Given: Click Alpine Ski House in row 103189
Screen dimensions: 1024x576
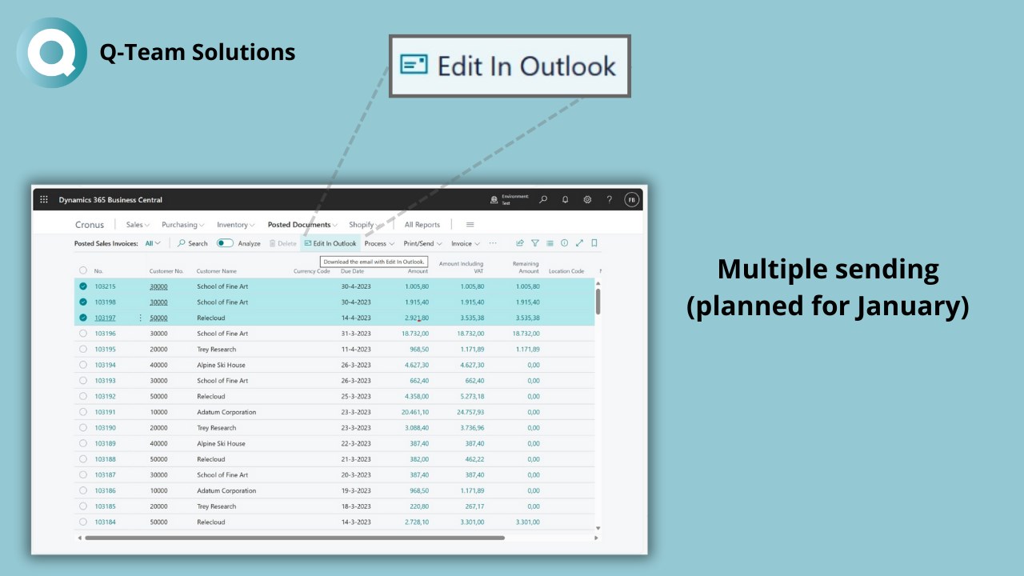Looking at the screenshot, I should pos(221,443).
